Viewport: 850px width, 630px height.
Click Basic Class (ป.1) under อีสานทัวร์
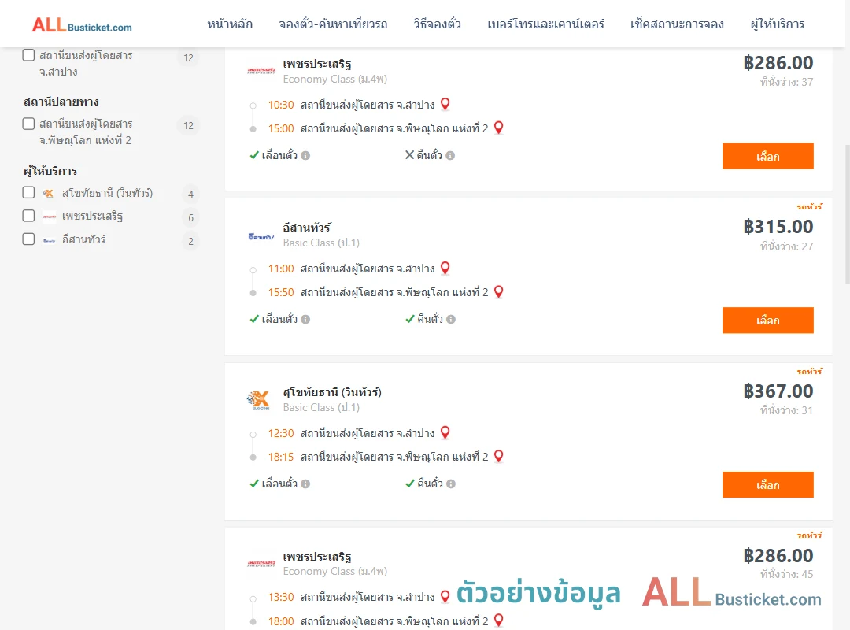321,243
